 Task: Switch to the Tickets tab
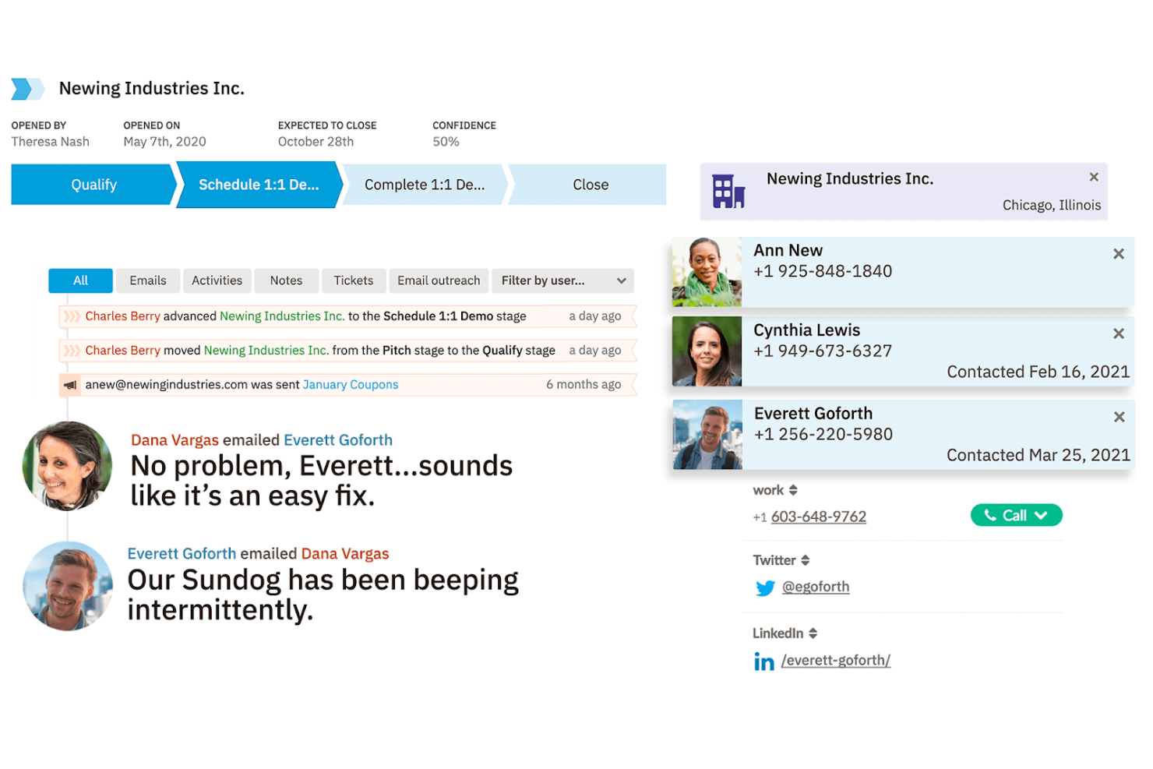pyautogui.click(x=354, y=280)
